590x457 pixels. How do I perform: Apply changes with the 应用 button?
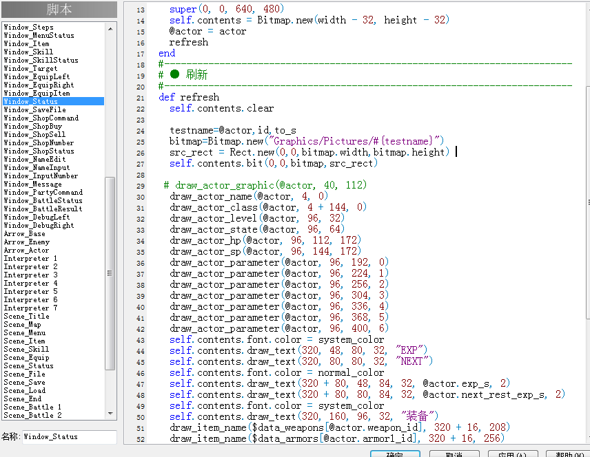[513, 454]
